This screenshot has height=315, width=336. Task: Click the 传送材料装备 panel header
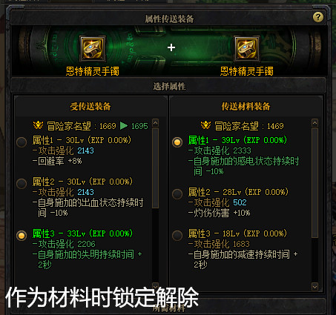[246, 107]
